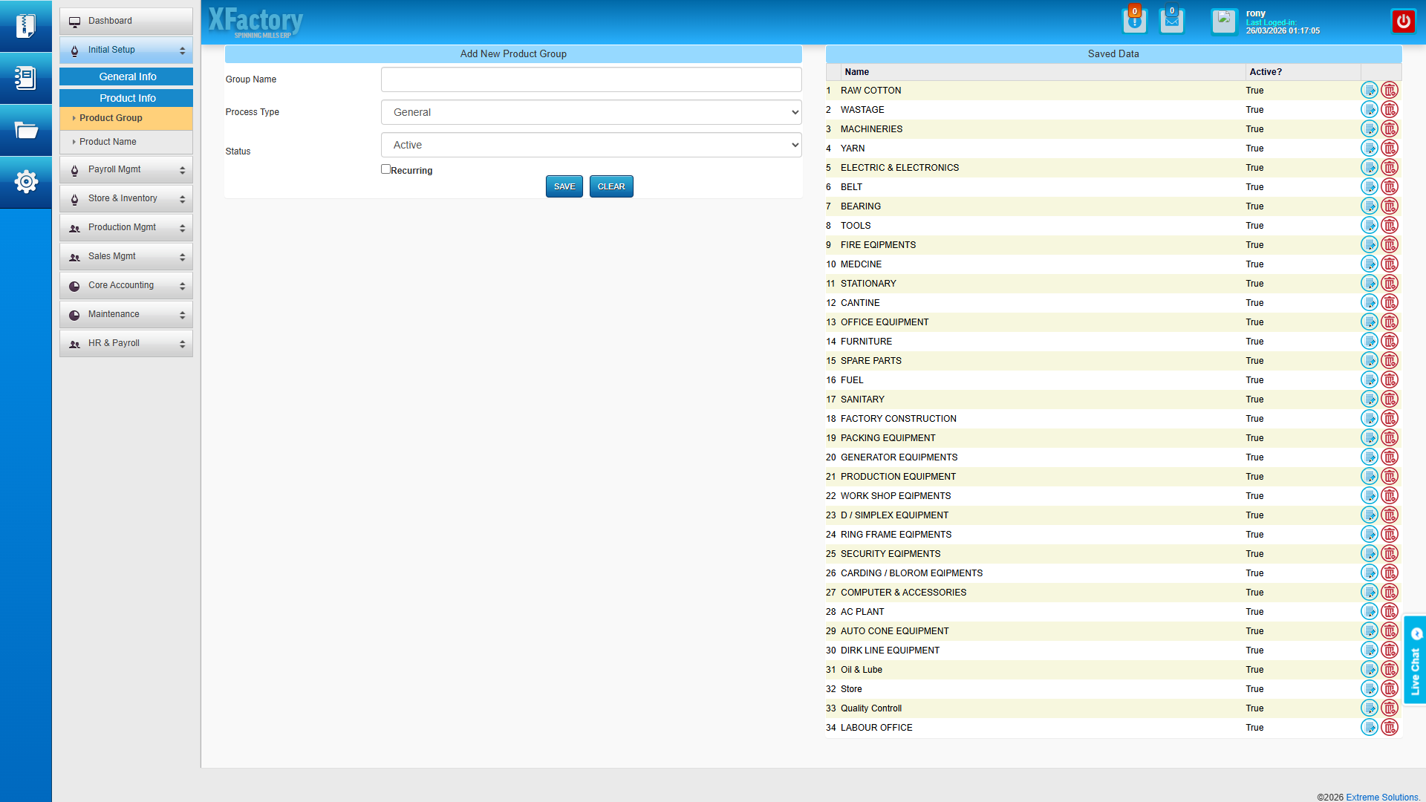The height and width of the screenshot is (802, 1426).
Task: Delete the LABOUR OFFICE row
Action: 1390,728
